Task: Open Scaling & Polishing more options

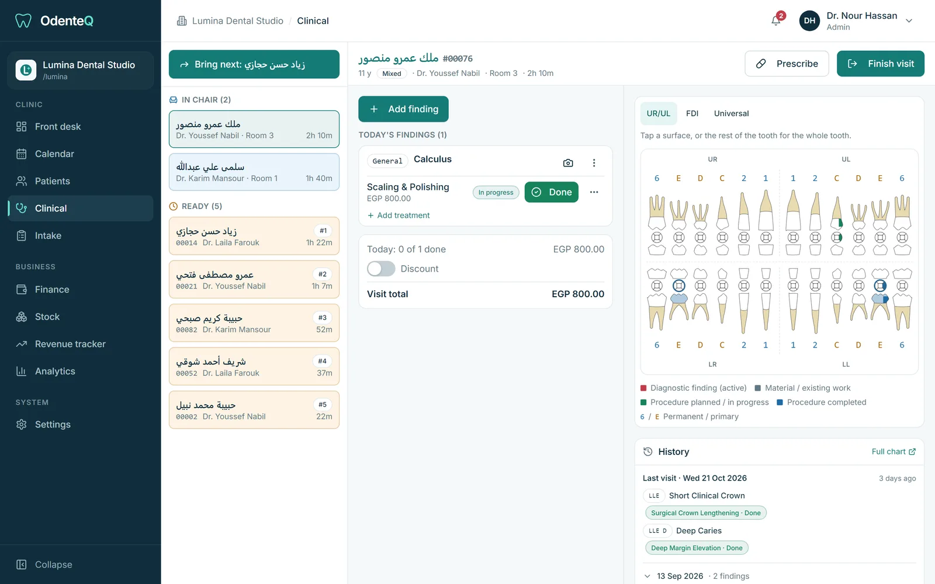Action: pyautogui.click(x=594, y=192)
